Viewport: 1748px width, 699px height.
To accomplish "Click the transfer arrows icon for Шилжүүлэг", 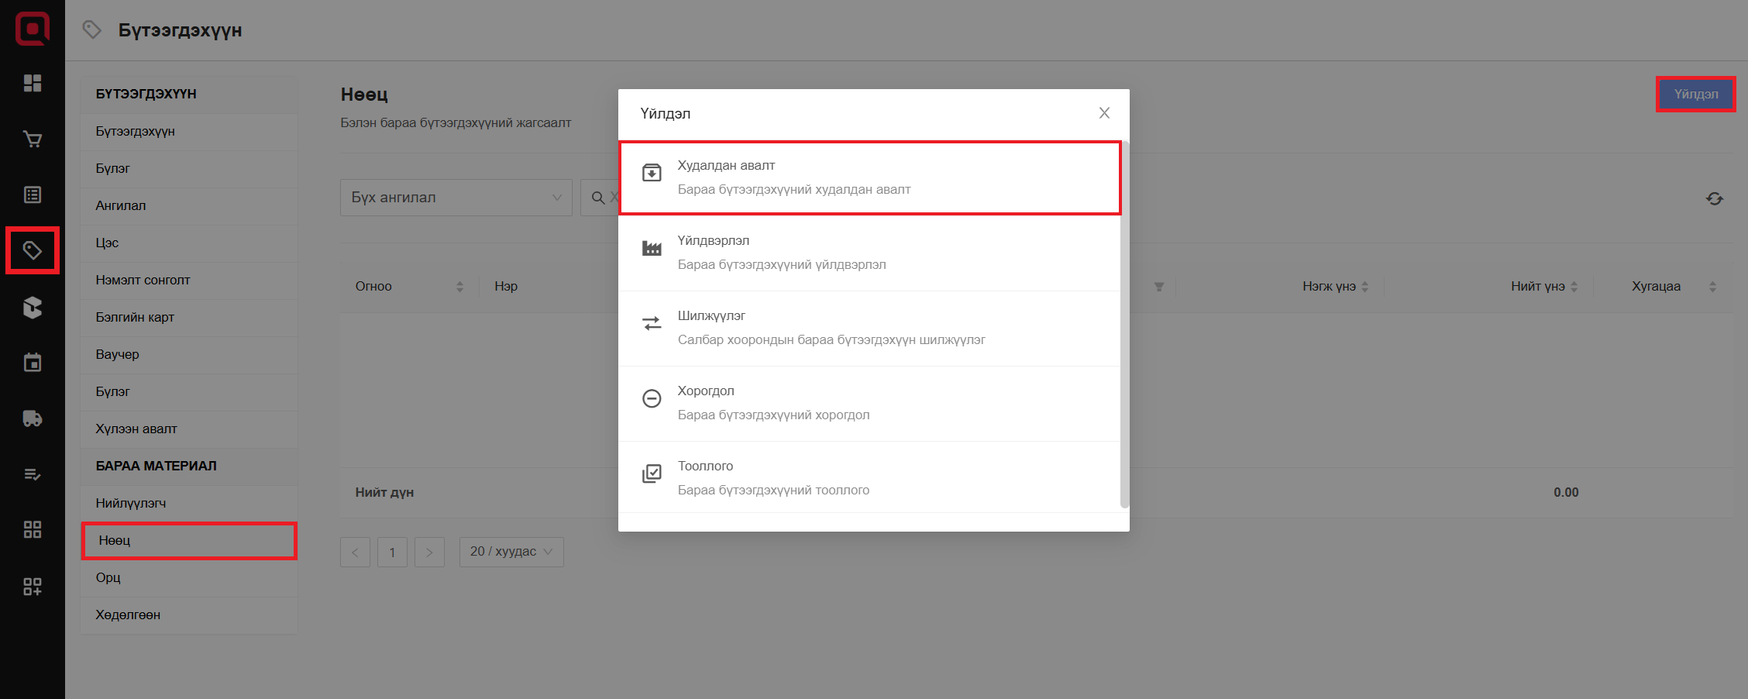I will point(652,323).
